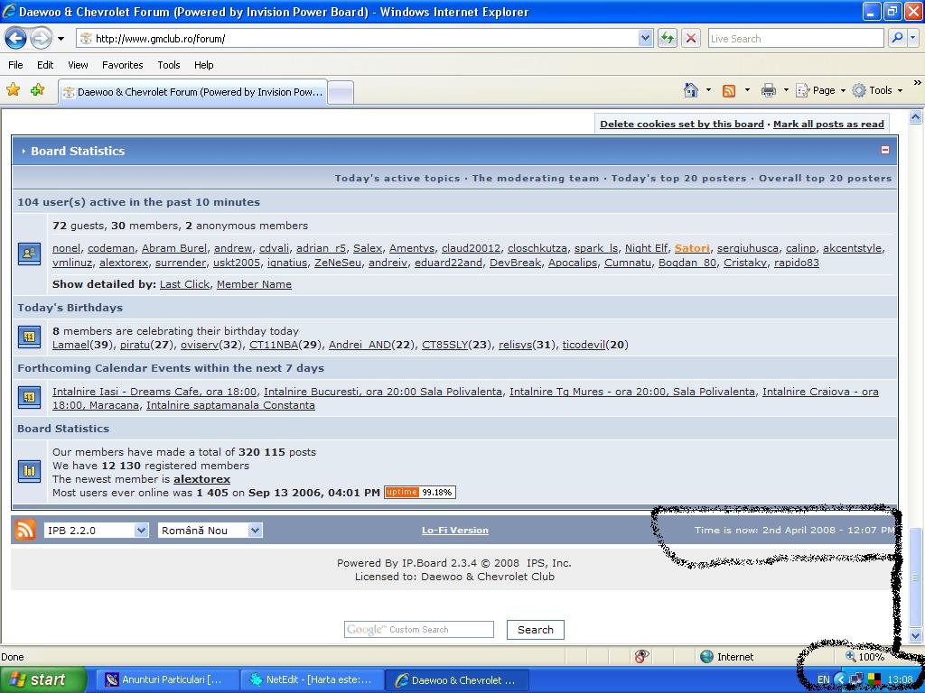Viewport: 925px width, 693px height.
Task: Expand toolbar overflow chevron
Action: pyautogui.click(x=918, y=83)
